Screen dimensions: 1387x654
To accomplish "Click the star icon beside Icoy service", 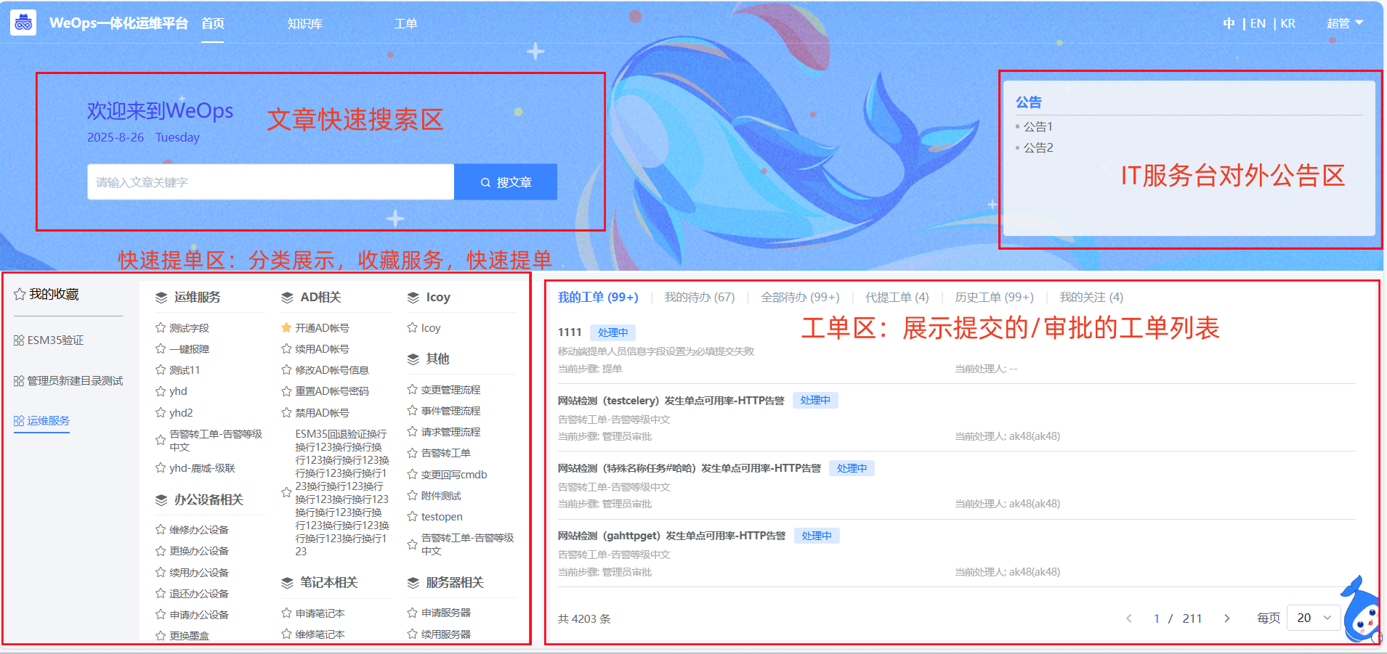I will [x=413, y=328].
